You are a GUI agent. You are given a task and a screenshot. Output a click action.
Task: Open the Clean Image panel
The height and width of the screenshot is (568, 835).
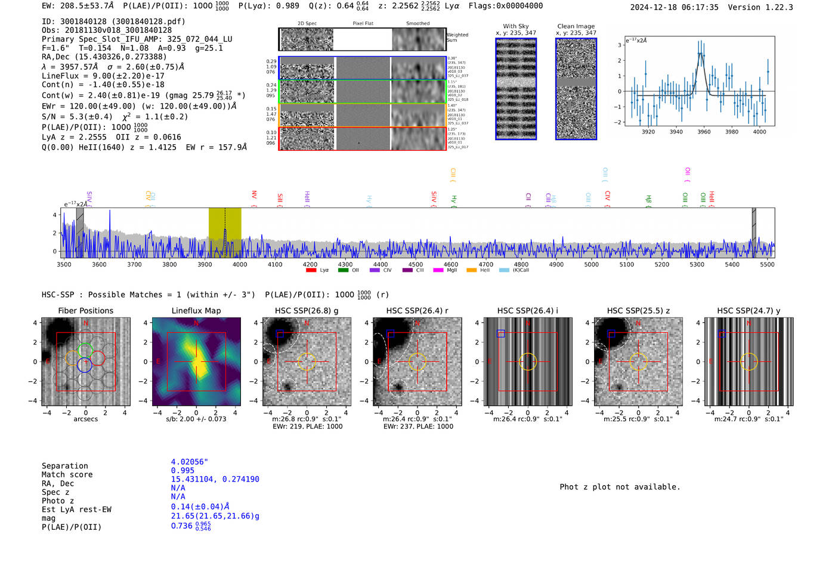point(576,89)
